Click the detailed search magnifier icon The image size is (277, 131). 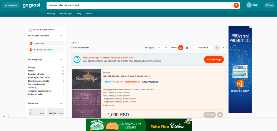coord(30,30)
